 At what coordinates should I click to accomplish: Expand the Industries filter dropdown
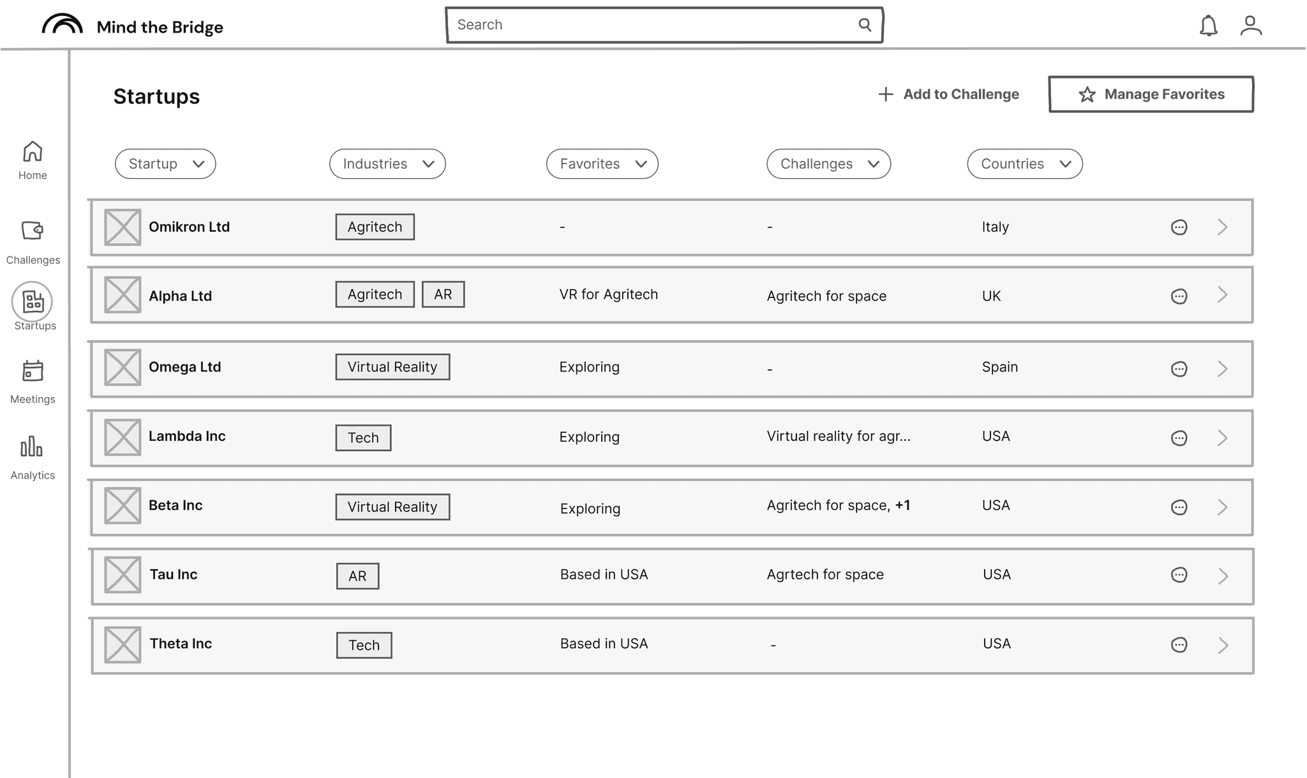(x=387, y=164)
